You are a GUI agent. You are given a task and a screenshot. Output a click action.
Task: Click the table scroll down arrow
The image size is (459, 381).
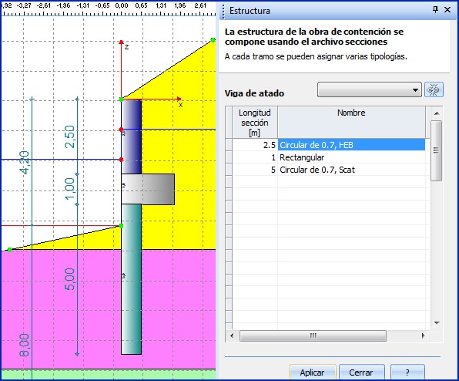(x=437, y=323)
